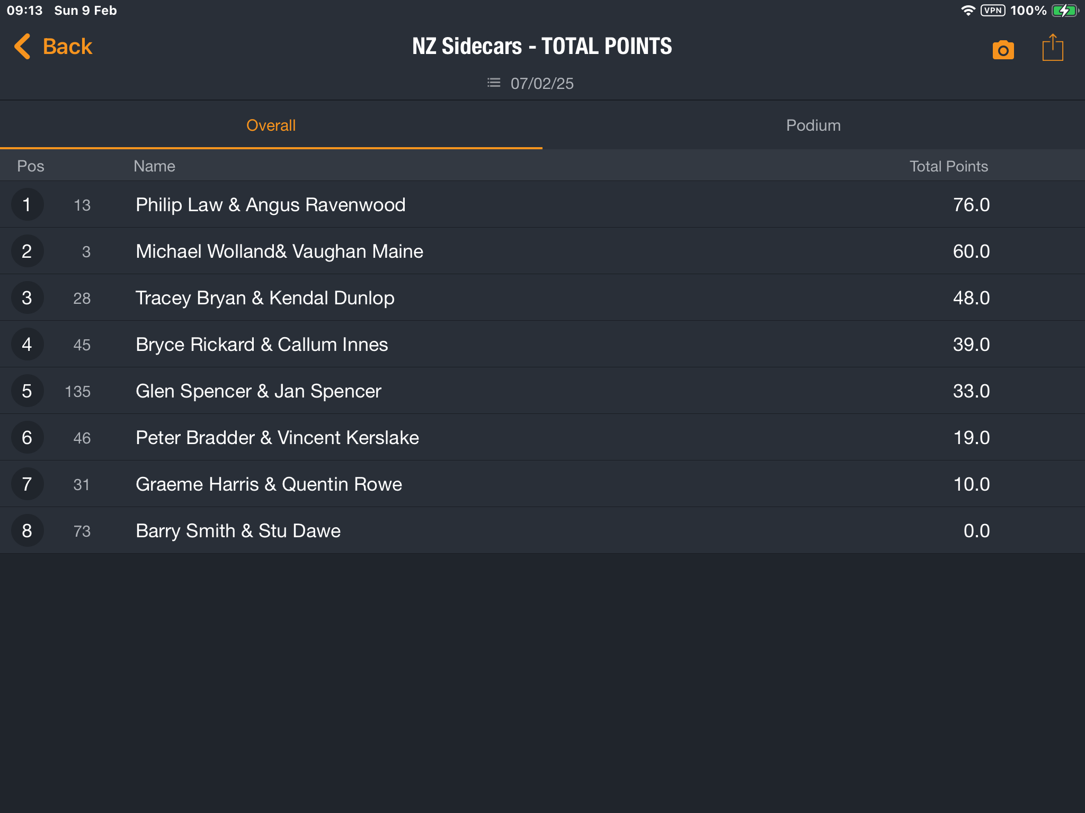Tap the VPN indicator in the status bar

(993, 11)
